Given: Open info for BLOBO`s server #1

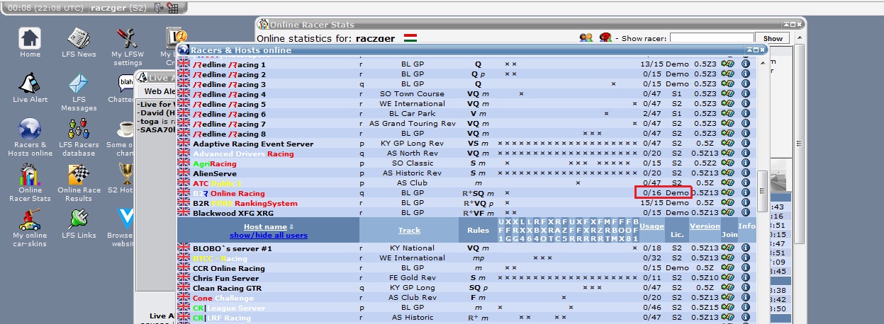Looking at the screenshot, I should click(x=746, y=248).
